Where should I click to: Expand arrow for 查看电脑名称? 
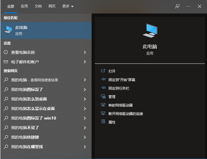(85, 52)
